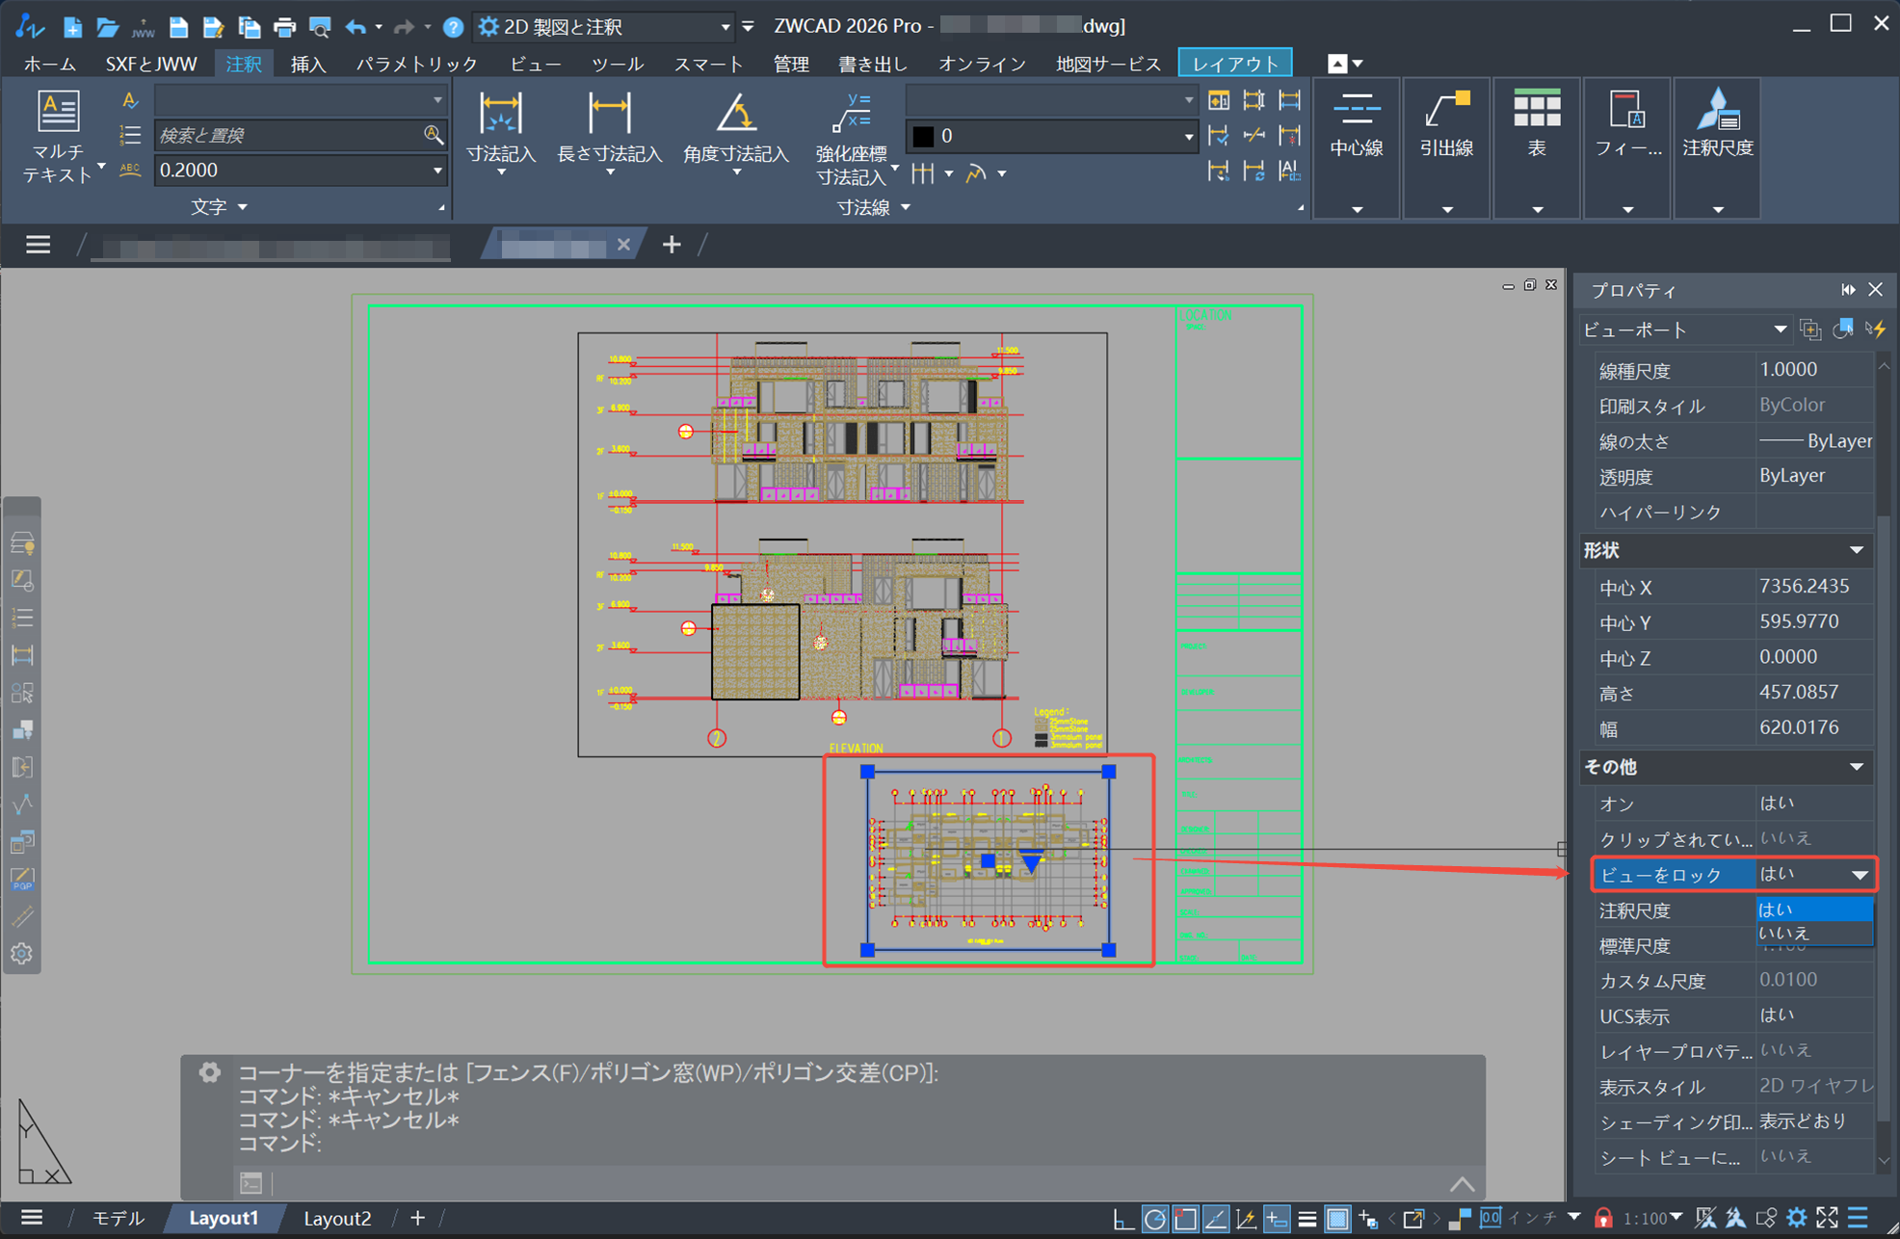The image size is (1900, 1239).
Task: Click the new drawing tab plus button
Action: coord(672,245)
